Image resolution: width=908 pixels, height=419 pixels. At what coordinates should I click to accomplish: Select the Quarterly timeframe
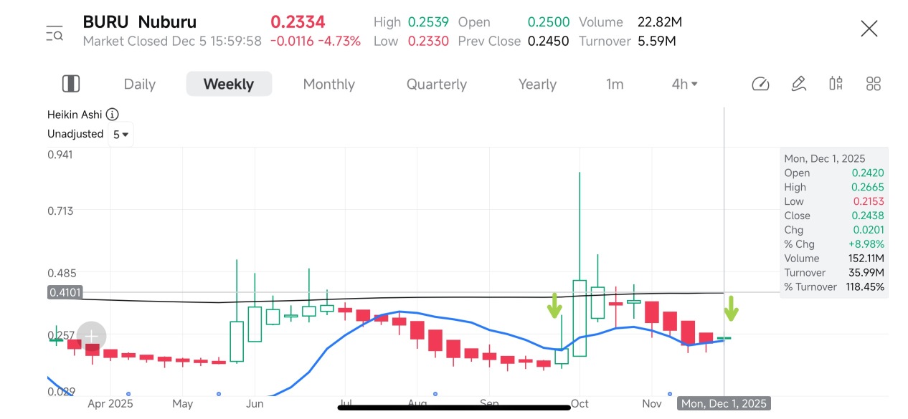pos(437,84)
